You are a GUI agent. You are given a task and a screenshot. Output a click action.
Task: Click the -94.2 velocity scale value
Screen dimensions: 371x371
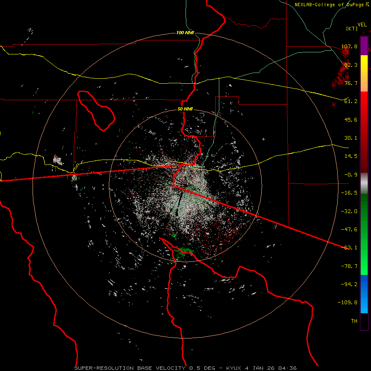click(349, 284)
